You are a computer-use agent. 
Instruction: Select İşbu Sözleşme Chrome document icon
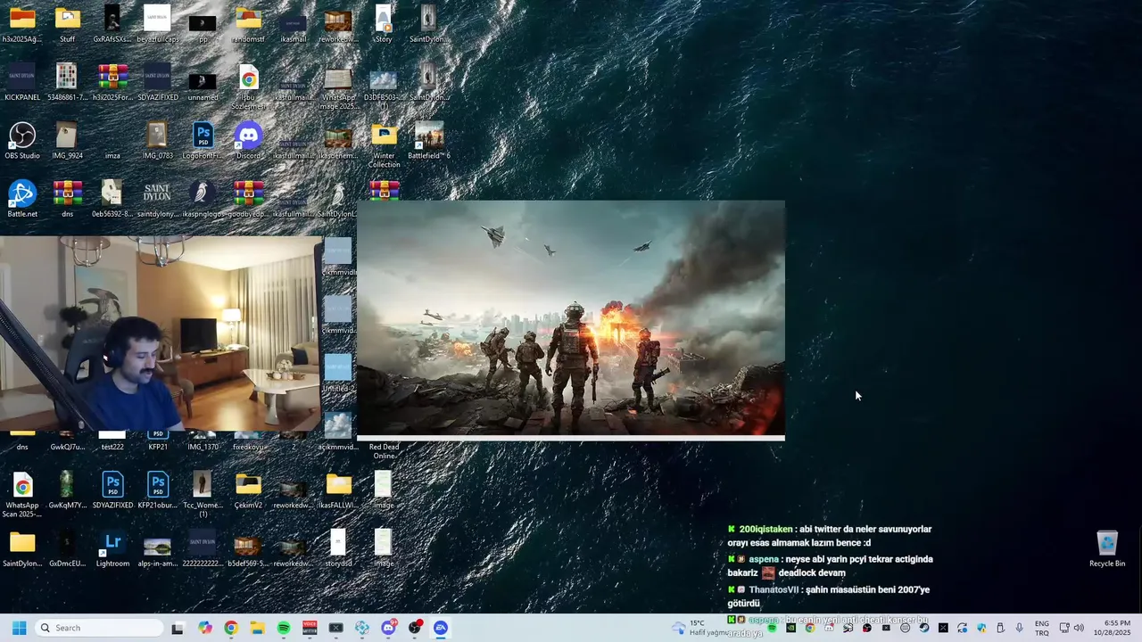point(249,86)
